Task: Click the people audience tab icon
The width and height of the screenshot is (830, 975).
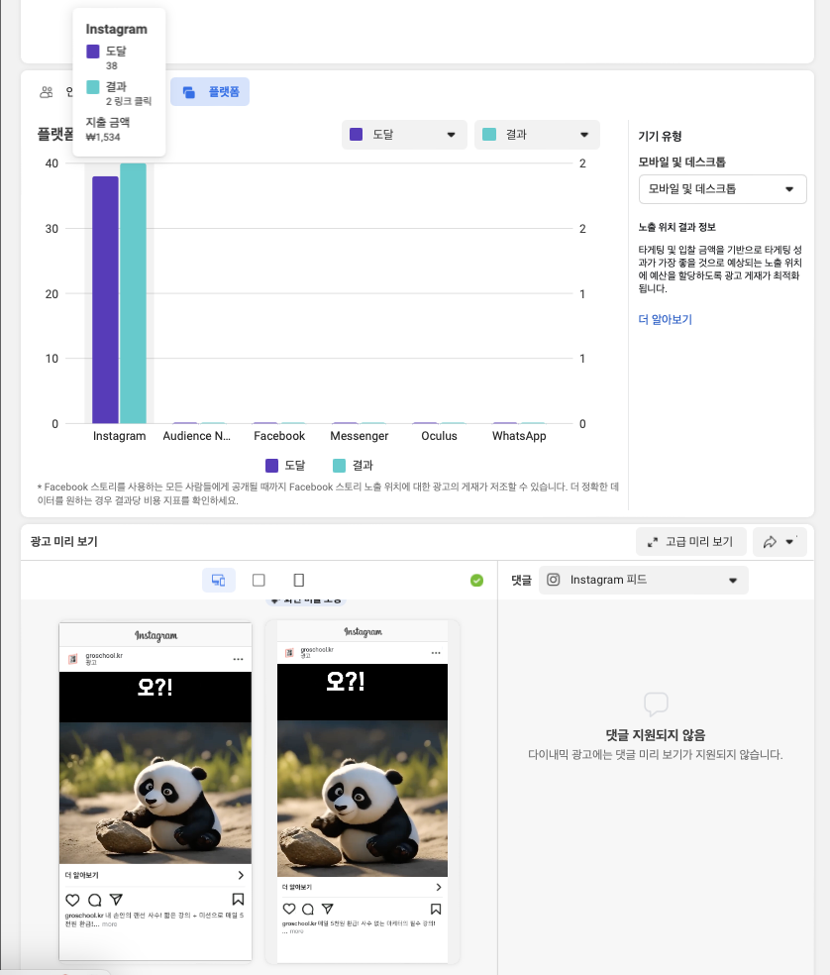Action: click(47, 92)
